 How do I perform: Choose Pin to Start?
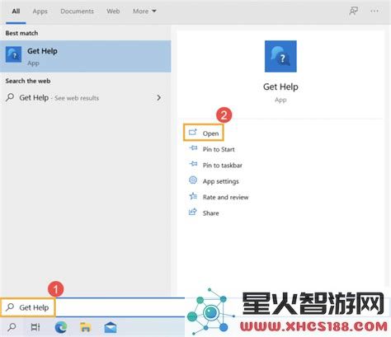(212, 149)
